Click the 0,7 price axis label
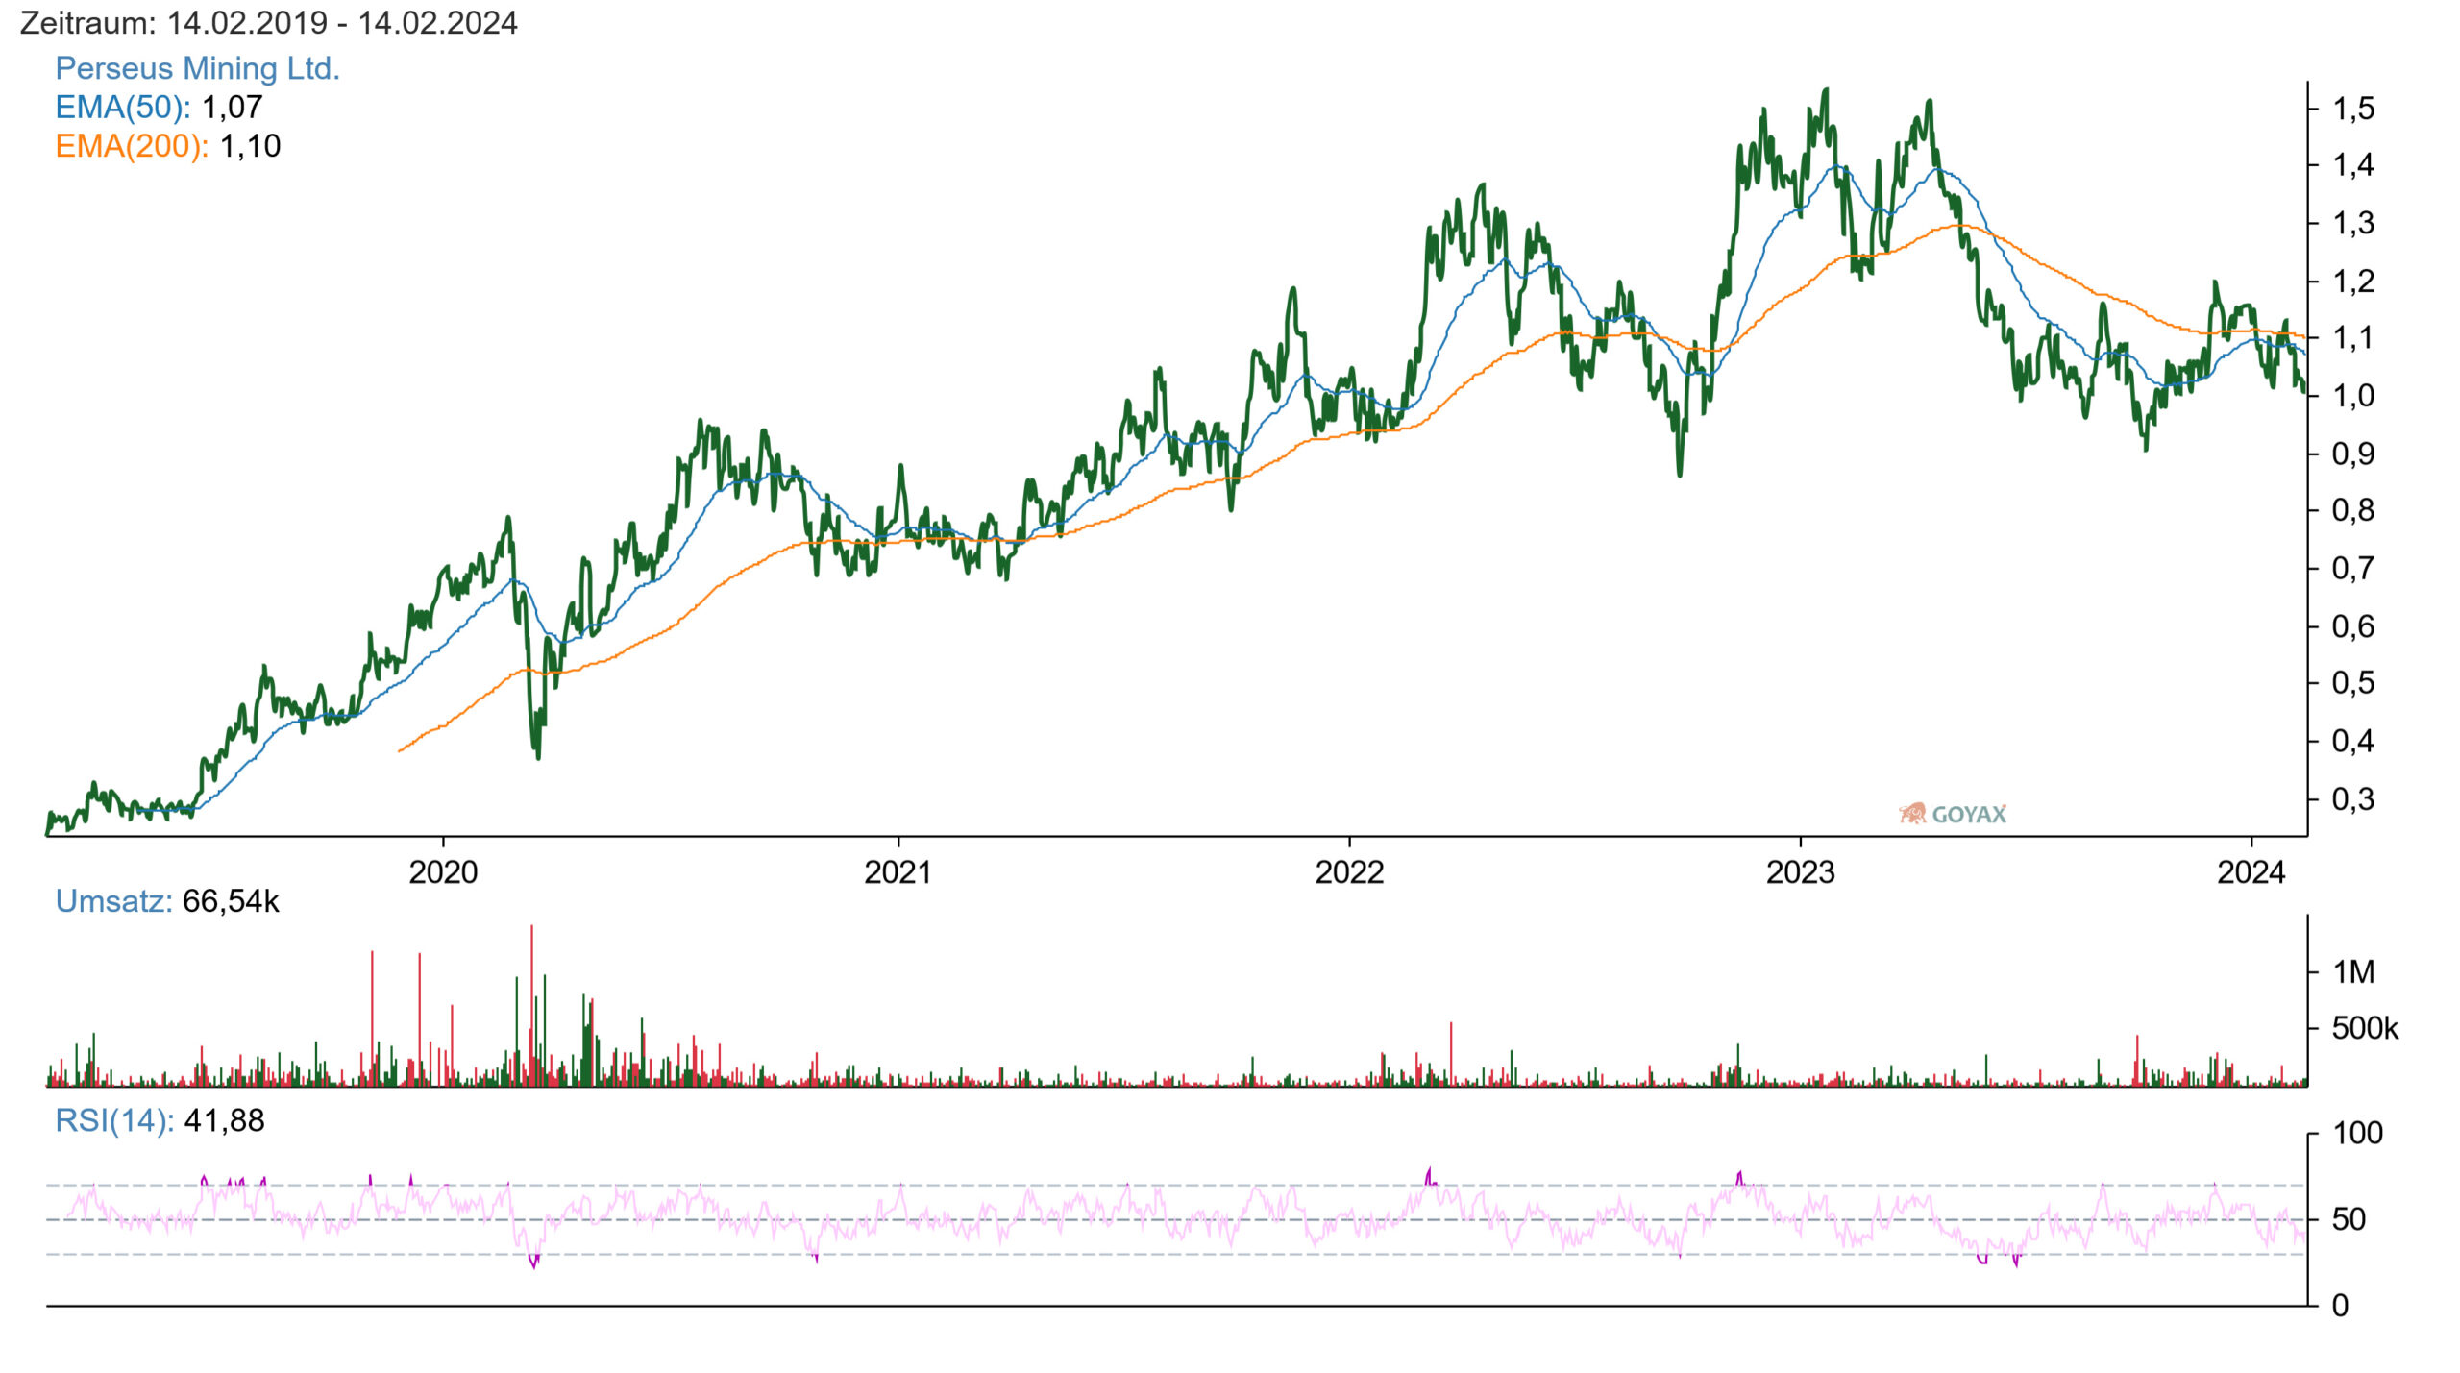 pyautogui.click(x=2353, y=569)
